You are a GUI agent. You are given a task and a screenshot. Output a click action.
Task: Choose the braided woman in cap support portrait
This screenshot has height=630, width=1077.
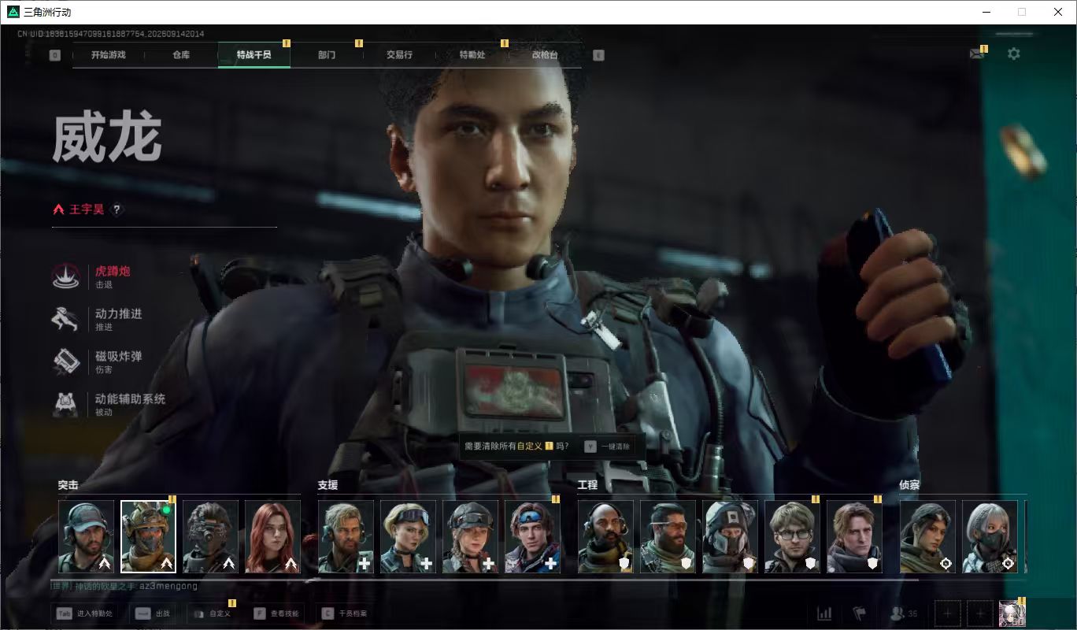(x=470, y=536)
